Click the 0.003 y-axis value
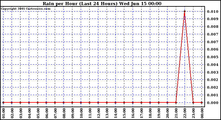The image size is (221, 120). pos(213,72)
